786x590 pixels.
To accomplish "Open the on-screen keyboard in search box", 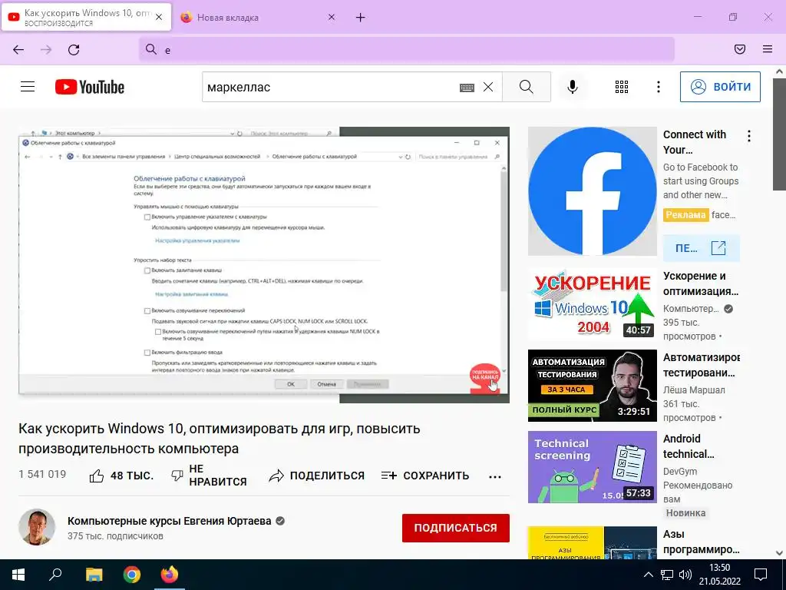I will [x=467, y=88].
